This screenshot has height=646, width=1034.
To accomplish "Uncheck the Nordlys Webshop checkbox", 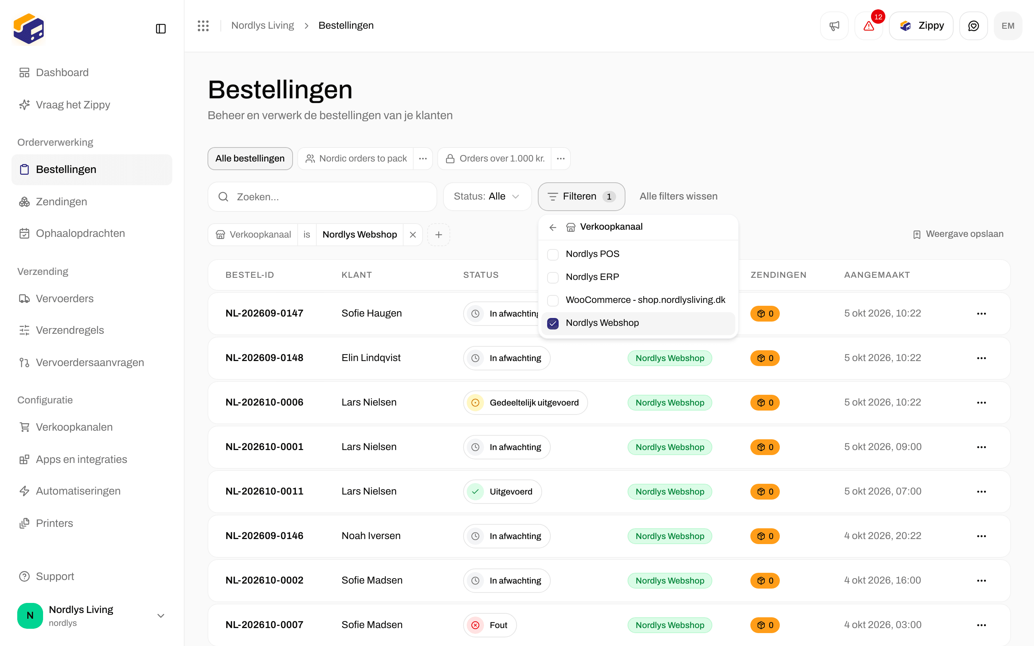I will [553, 323].
